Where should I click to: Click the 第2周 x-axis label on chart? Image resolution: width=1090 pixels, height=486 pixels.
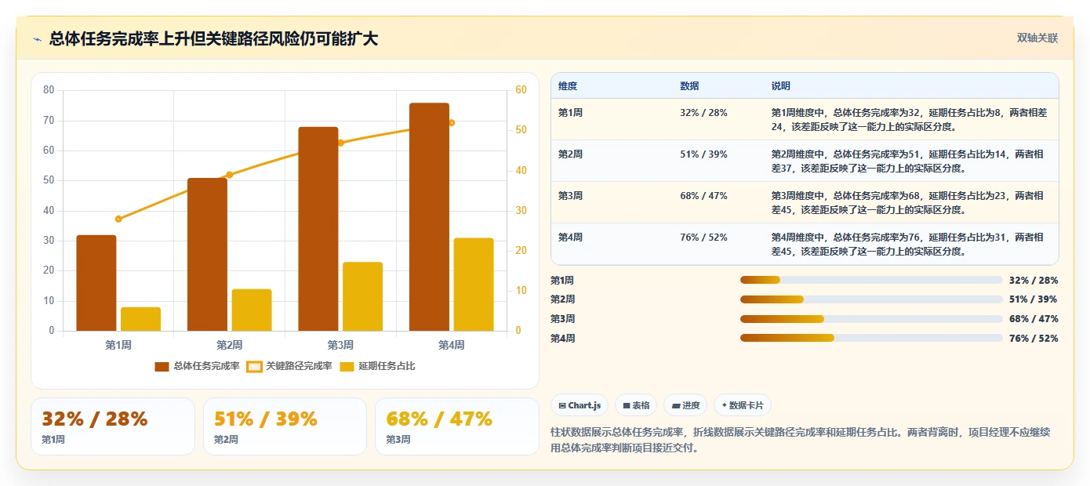[229, 345]
